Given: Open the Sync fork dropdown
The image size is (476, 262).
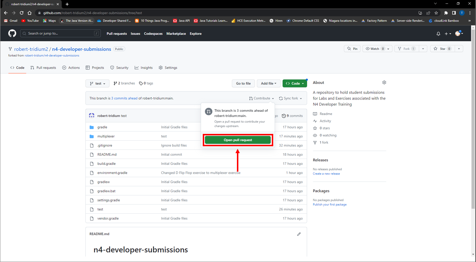Looking at the screenshot, I should [290, 98].
